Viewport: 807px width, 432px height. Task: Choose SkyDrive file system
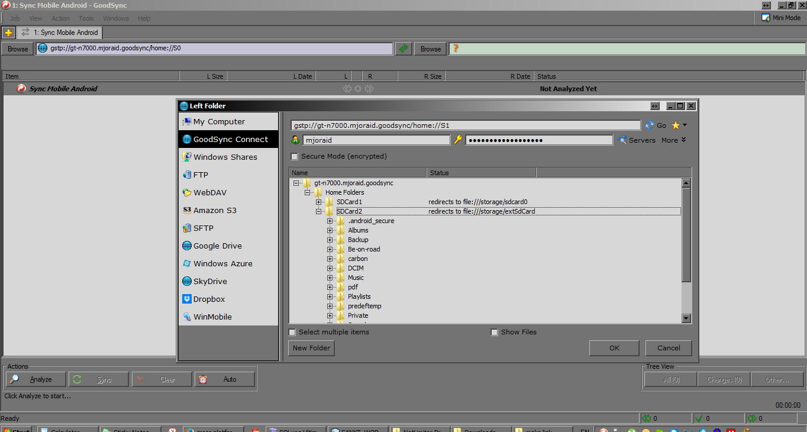coord(228,281)
